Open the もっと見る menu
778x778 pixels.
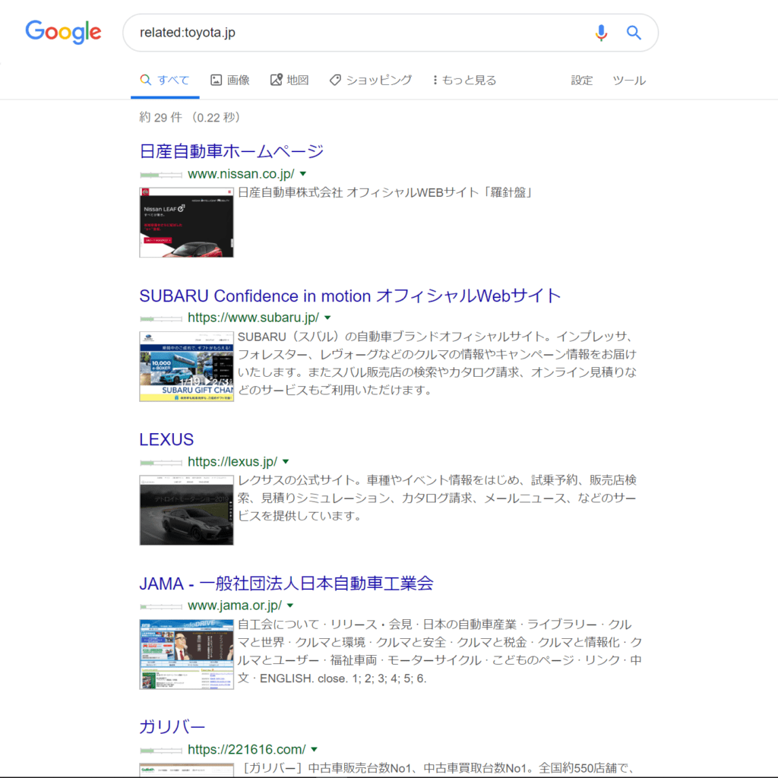tap(464, 80)
